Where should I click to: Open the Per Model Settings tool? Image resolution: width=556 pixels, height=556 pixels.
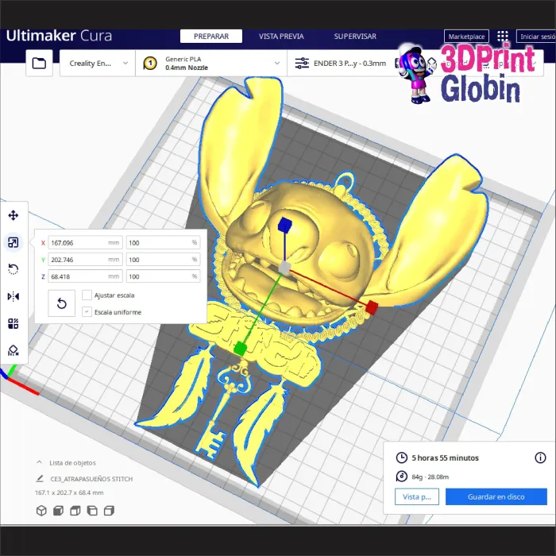[x=14, y=323]
